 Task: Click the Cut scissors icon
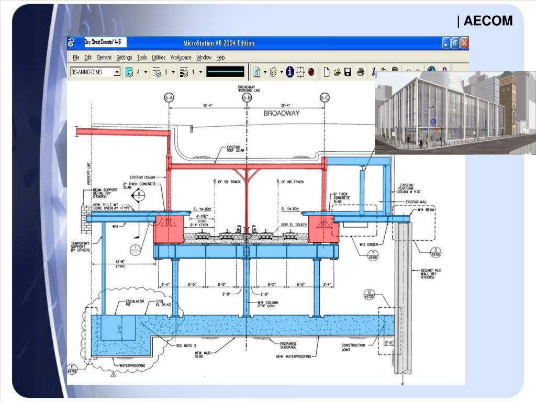tap(373, 71)
